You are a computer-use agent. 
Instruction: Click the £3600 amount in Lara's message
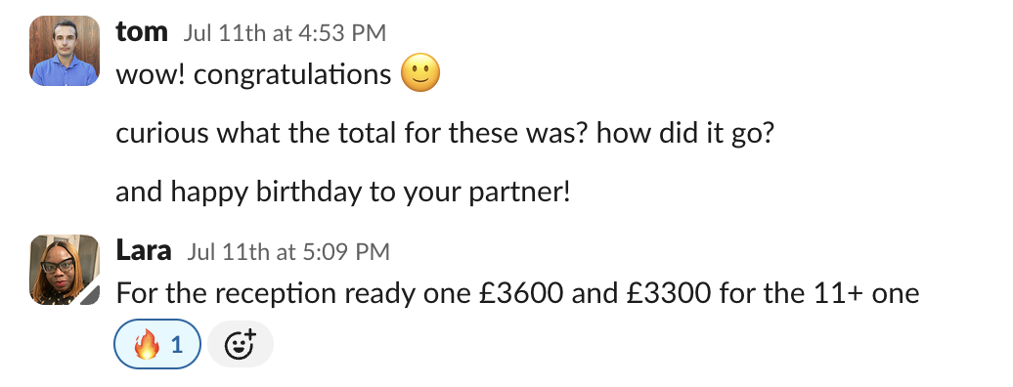(x=521, y=293)
